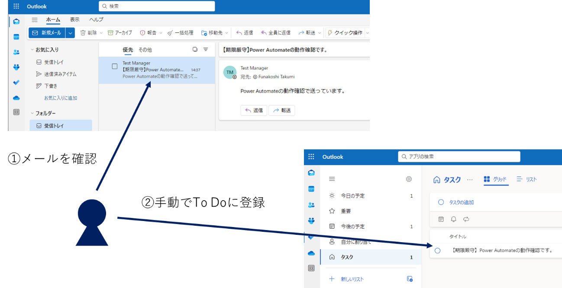Viewport: 562px width, 288px height.
Task: Click the 新規メール (New mail) button
Action: pos(47,32)
